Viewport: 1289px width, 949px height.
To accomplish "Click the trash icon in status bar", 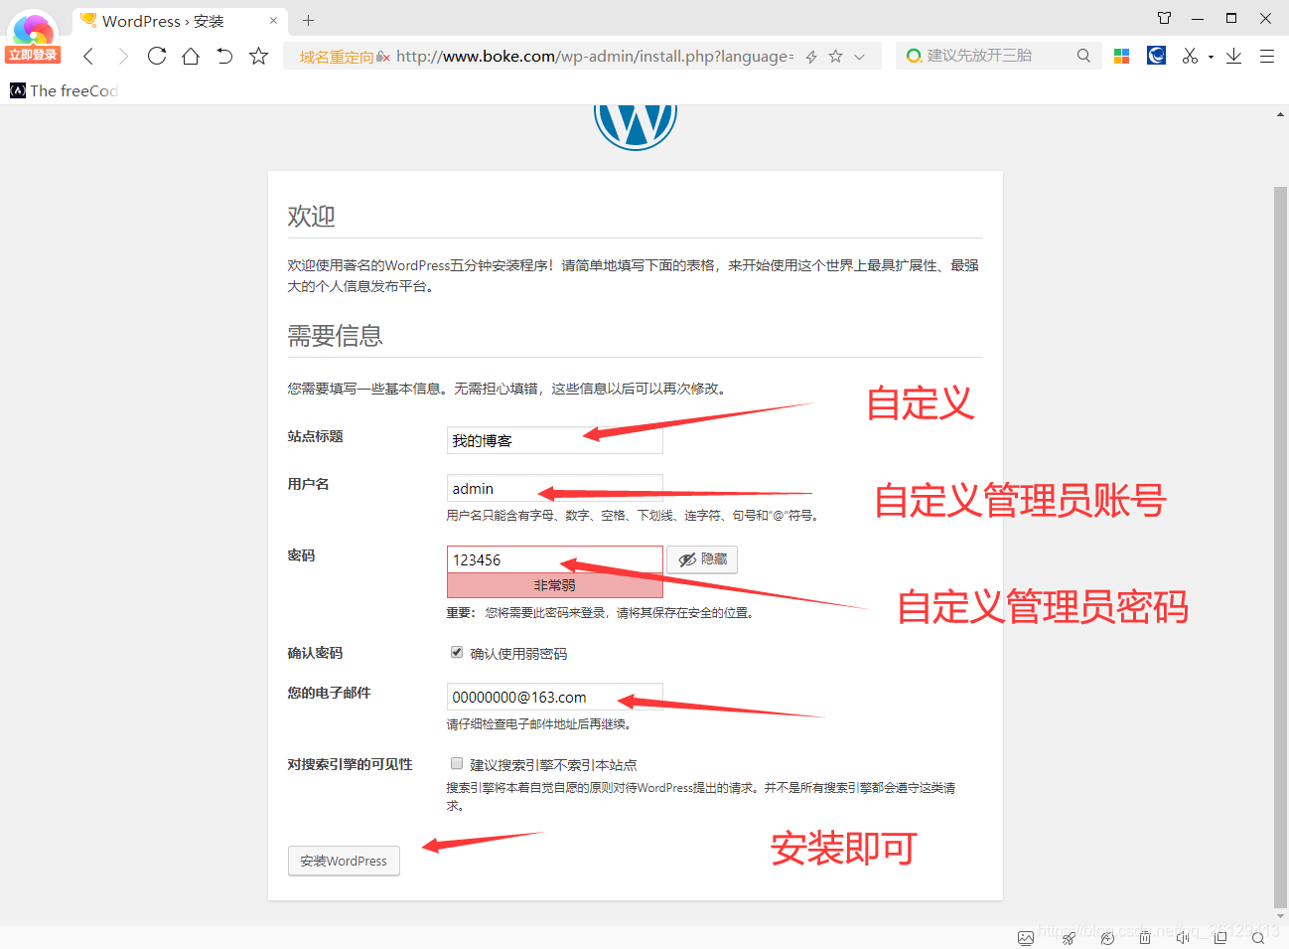I will point(1145,937).
